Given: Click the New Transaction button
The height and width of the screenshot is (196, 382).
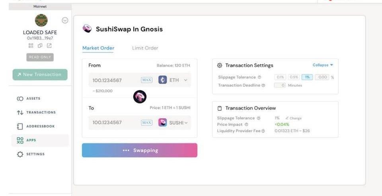Looking at the screenshot, I should coord(40,74).
